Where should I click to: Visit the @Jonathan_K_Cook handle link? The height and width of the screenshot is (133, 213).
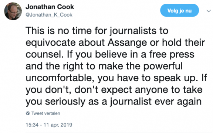pos(49,15)
